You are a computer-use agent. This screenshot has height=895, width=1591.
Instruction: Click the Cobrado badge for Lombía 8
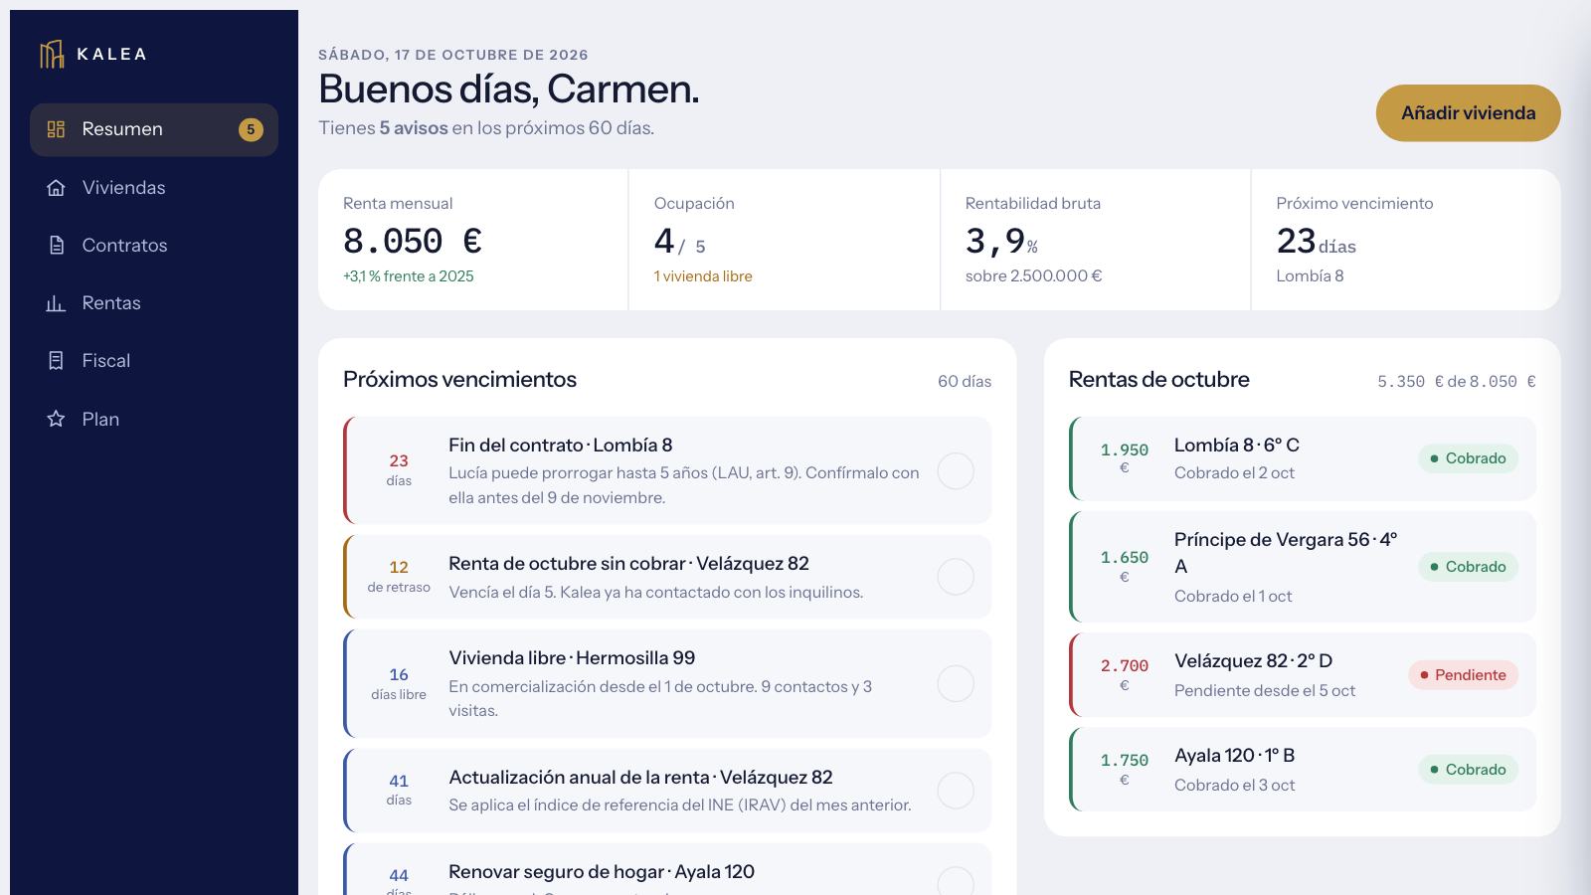[x=1468, y=458]
